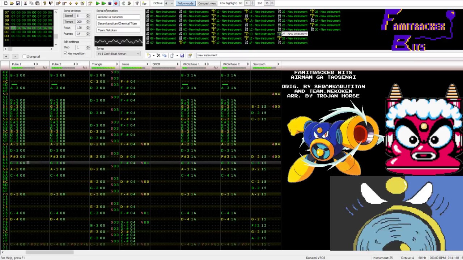Edit the instrument via the instrument toolbar's last icon

click(x=189, y=55)
